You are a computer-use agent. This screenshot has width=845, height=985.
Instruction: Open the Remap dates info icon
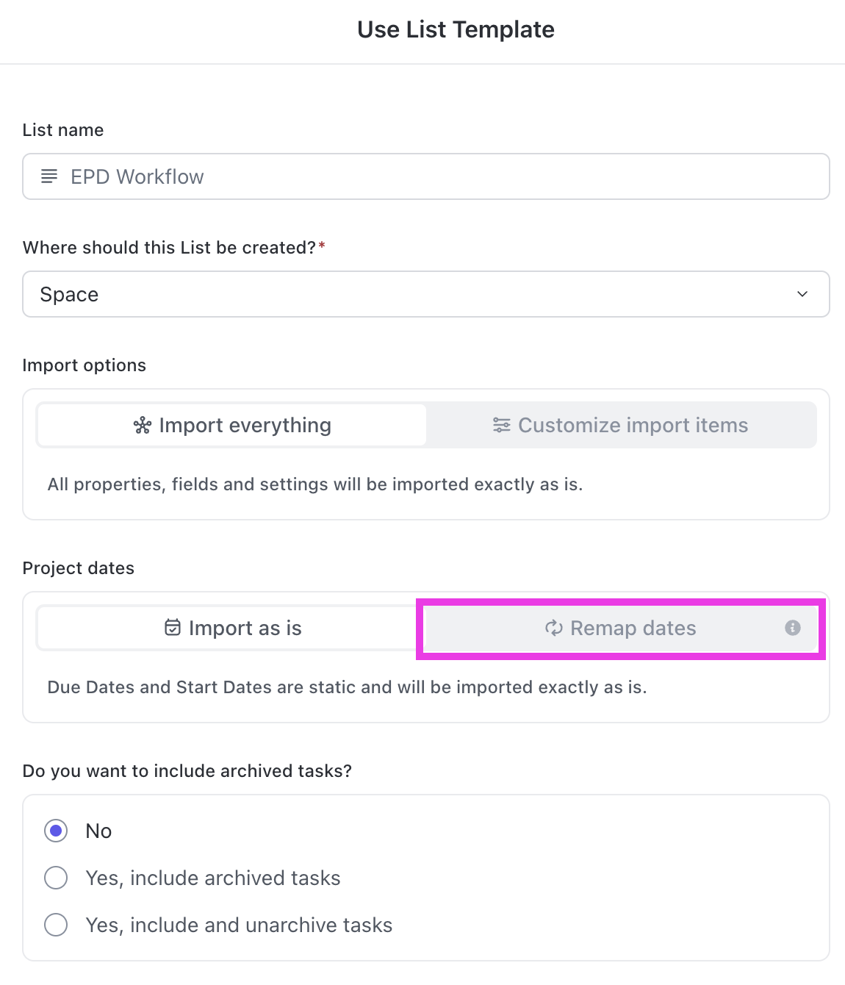tap(792, 628)
